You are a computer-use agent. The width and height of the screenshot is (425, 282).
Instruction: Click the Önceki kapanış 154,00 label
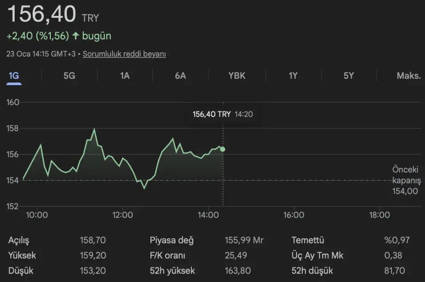tap(406, 180)
